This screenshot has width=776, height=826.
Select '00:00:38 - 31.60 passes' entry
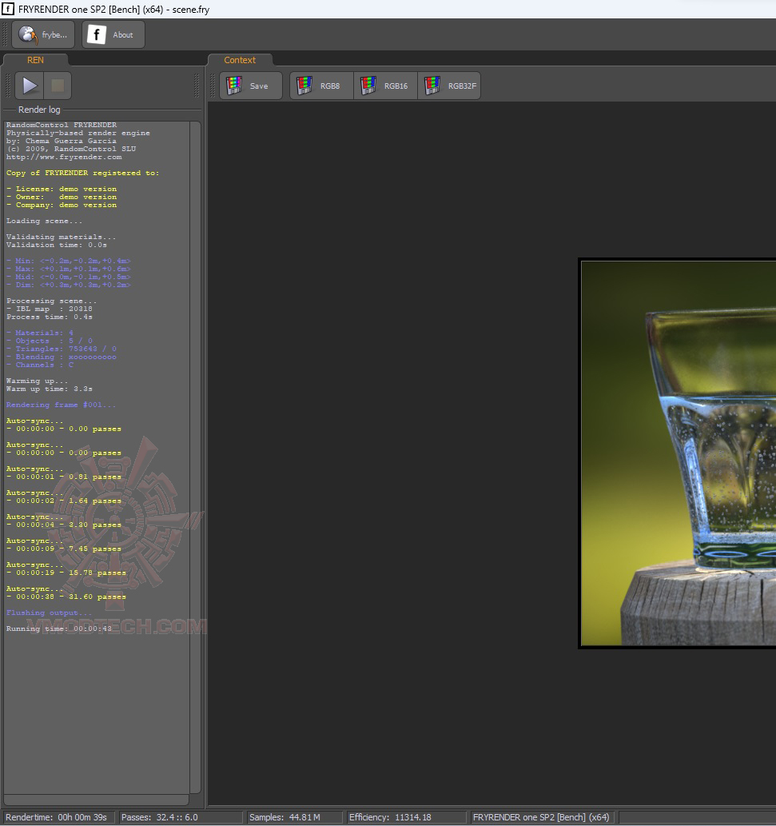[66, 597]
